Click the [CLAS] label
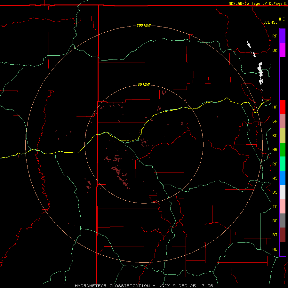 pyautogui.click(x=270, y=22)
